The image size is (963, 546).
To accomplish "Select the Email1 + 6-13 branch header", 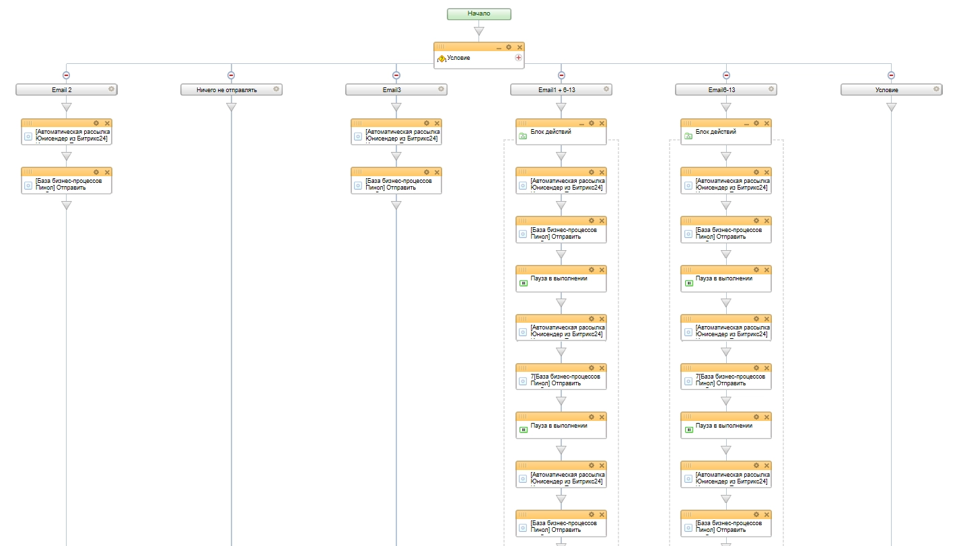I will tap(556, 89).
